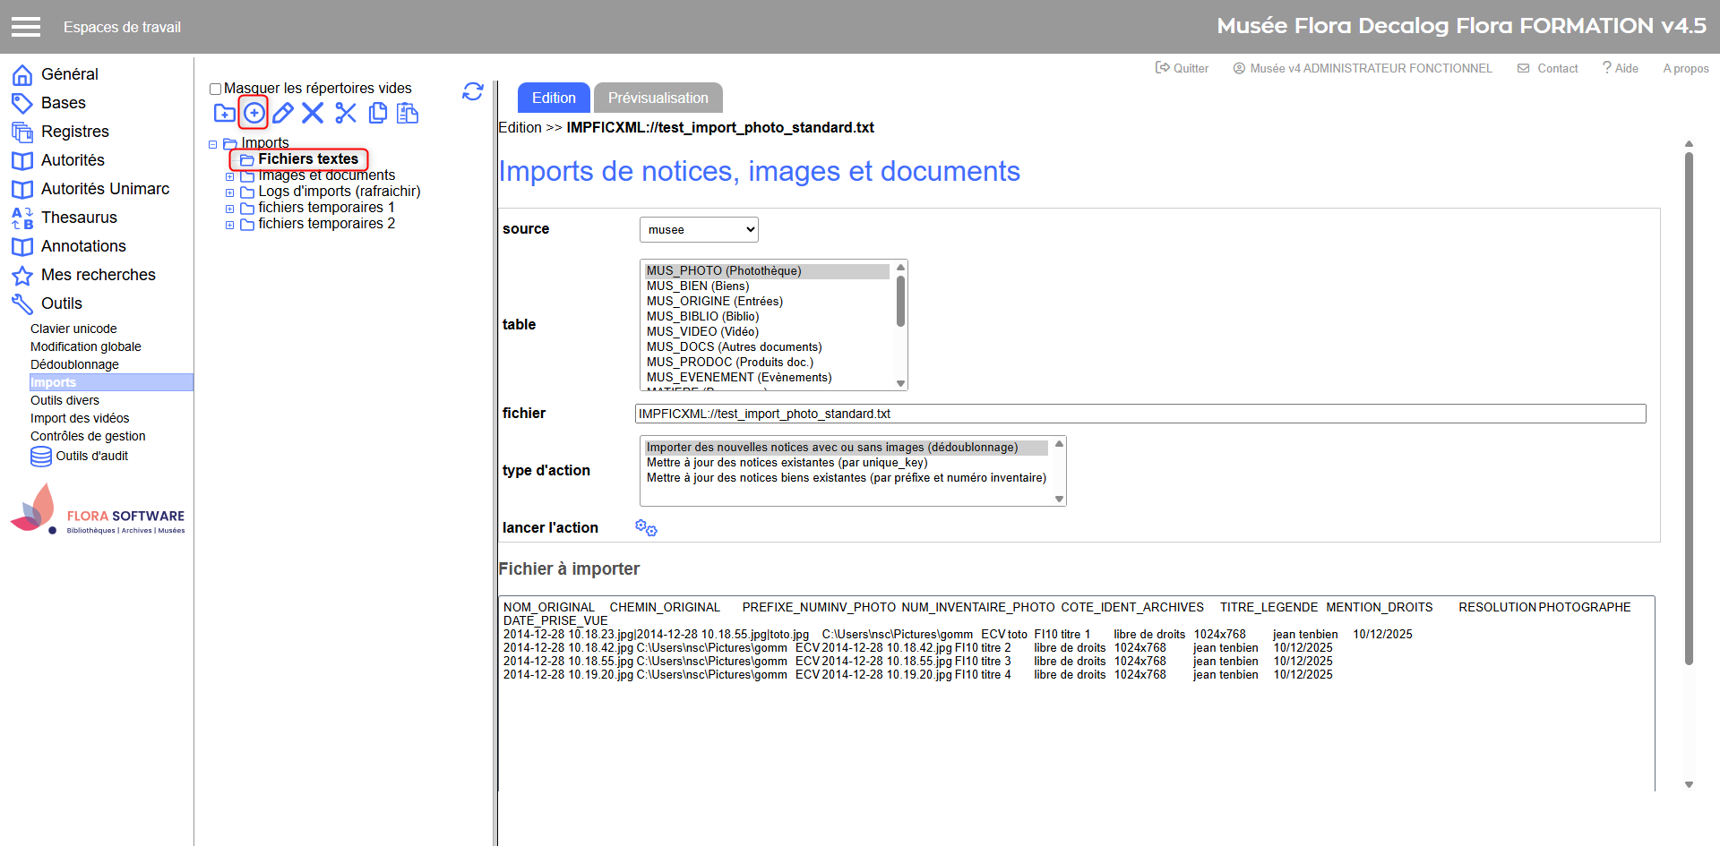Viewport: 1720px width, 846px height.
Task: Click the scissors cut icon
Action: coord(346,113)
